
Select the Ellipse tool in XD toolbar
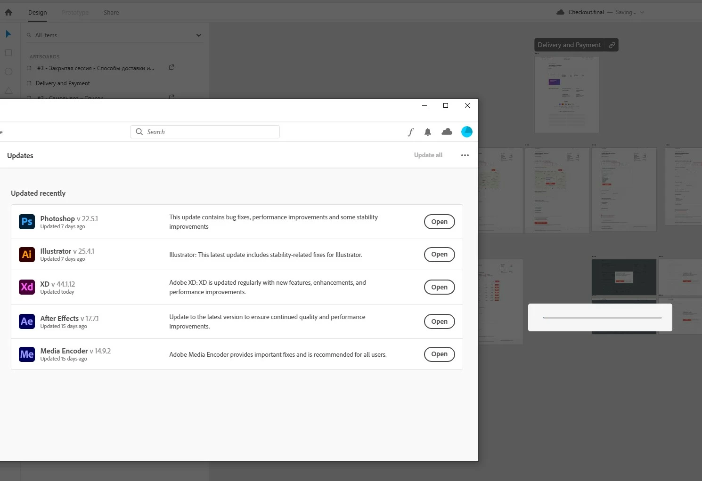pos(8,72)
